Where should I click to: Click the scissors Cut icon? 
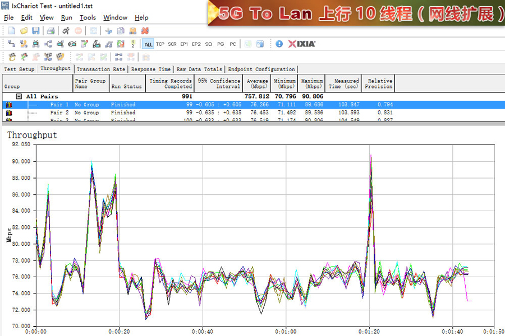pyautogui.click(x=108, y=31)
